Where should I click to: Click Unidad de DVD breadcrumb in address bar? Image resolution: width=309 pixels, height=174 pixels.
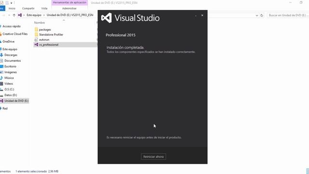[70, 15]
